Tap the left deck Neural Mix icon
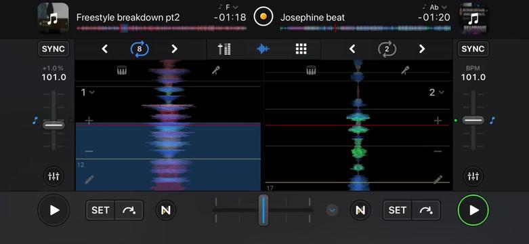Screen dimensions: 529x244 tap(166, 210)
